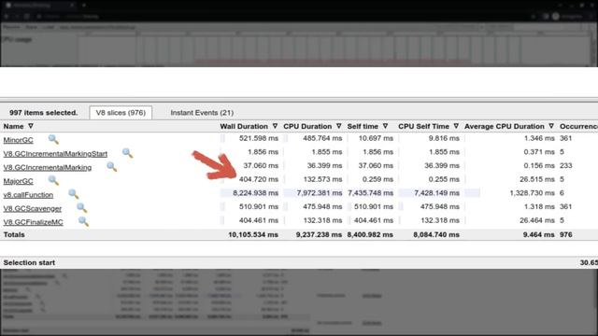The width and height of the screenshot is (598, 336).
Task: Sort by CPU Duration column arrow
Action: [338, 126]
